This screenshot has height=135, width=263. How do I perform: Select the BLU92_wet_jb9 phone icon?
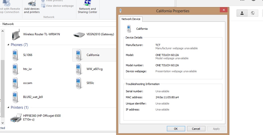[16, 97]
